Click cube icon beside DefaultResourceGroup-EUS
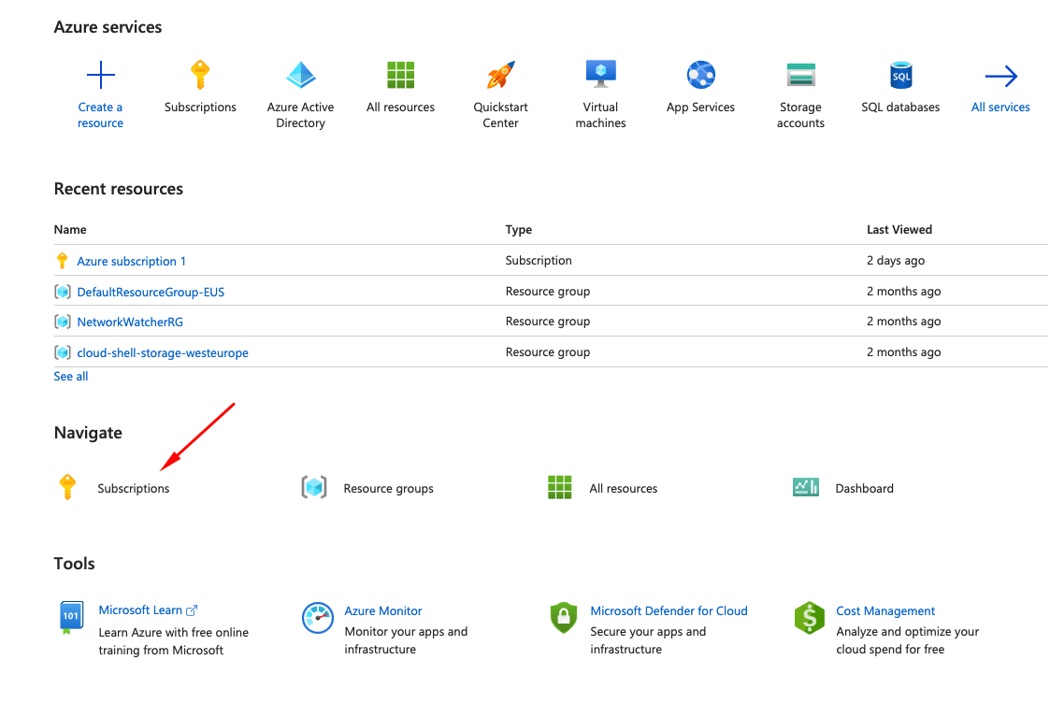 point(63,292)
